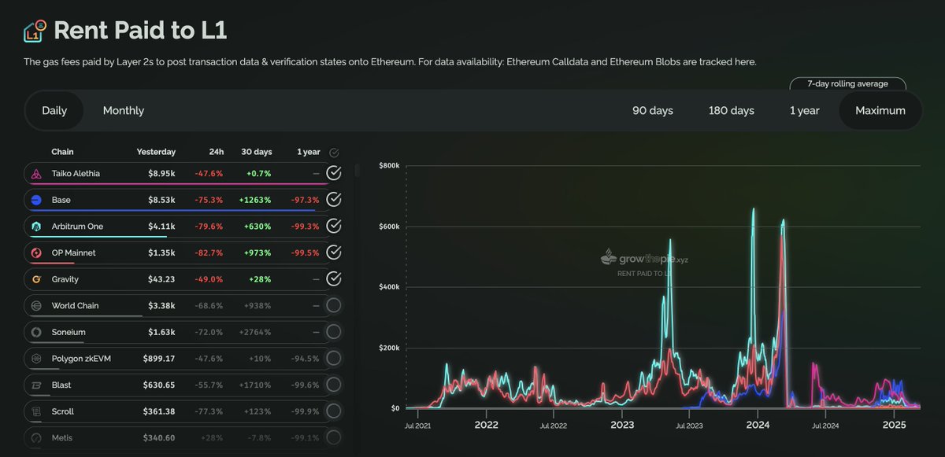Click Base's +1263% 30-day change
The image size is (945, 457).
tap(256, 200)
